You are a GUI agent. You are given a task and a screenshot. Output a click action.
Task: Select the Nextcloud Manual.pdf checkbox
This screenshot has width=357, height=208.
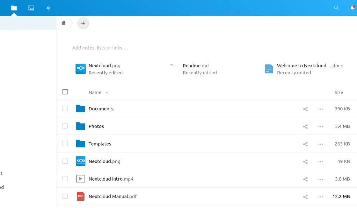pos(65,196)
